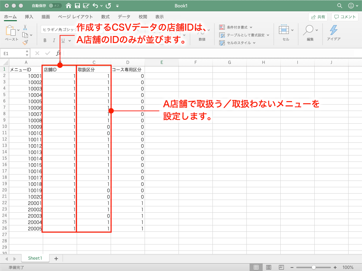
Task: Click the formula bar input
Action: point(209,53)
